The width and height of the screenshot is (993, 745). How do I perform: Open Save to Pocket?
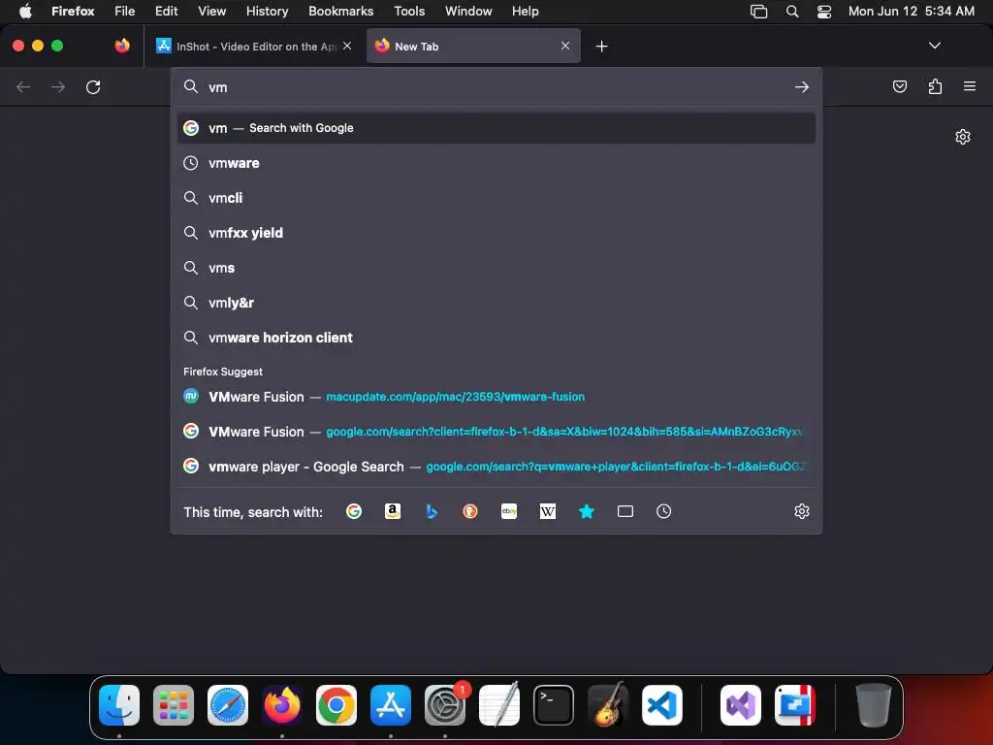click(x=899, y=86)
